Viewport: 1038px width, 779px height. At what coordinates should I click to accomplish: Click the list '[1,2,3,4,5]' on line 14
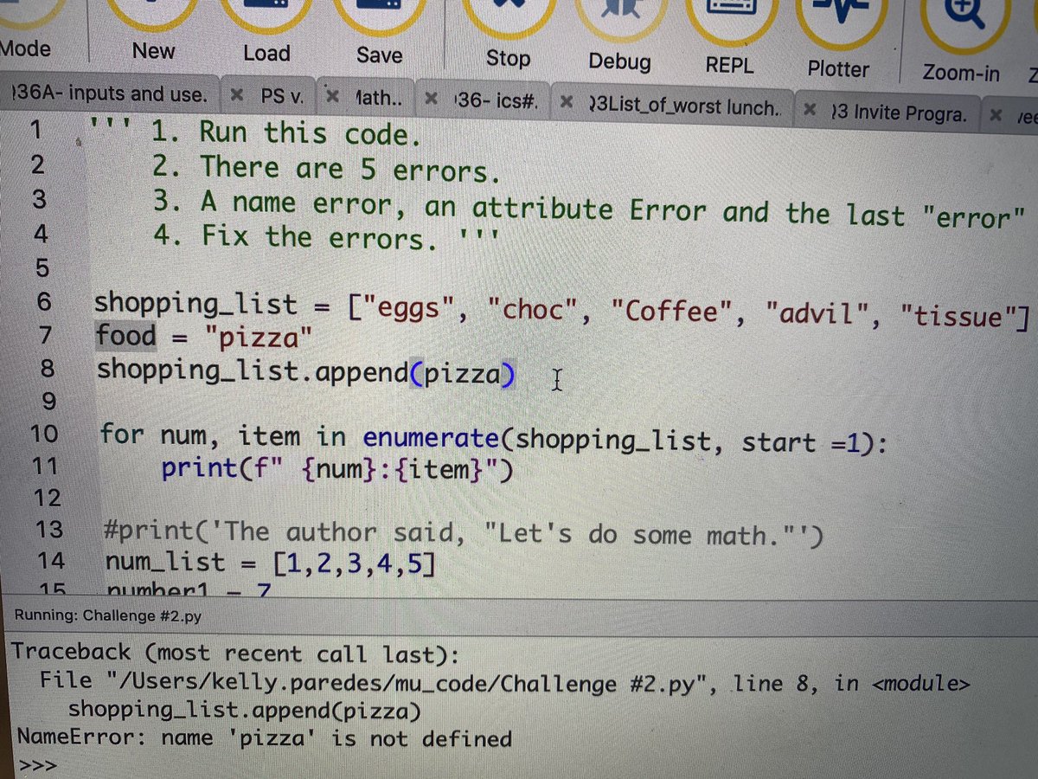353,564
